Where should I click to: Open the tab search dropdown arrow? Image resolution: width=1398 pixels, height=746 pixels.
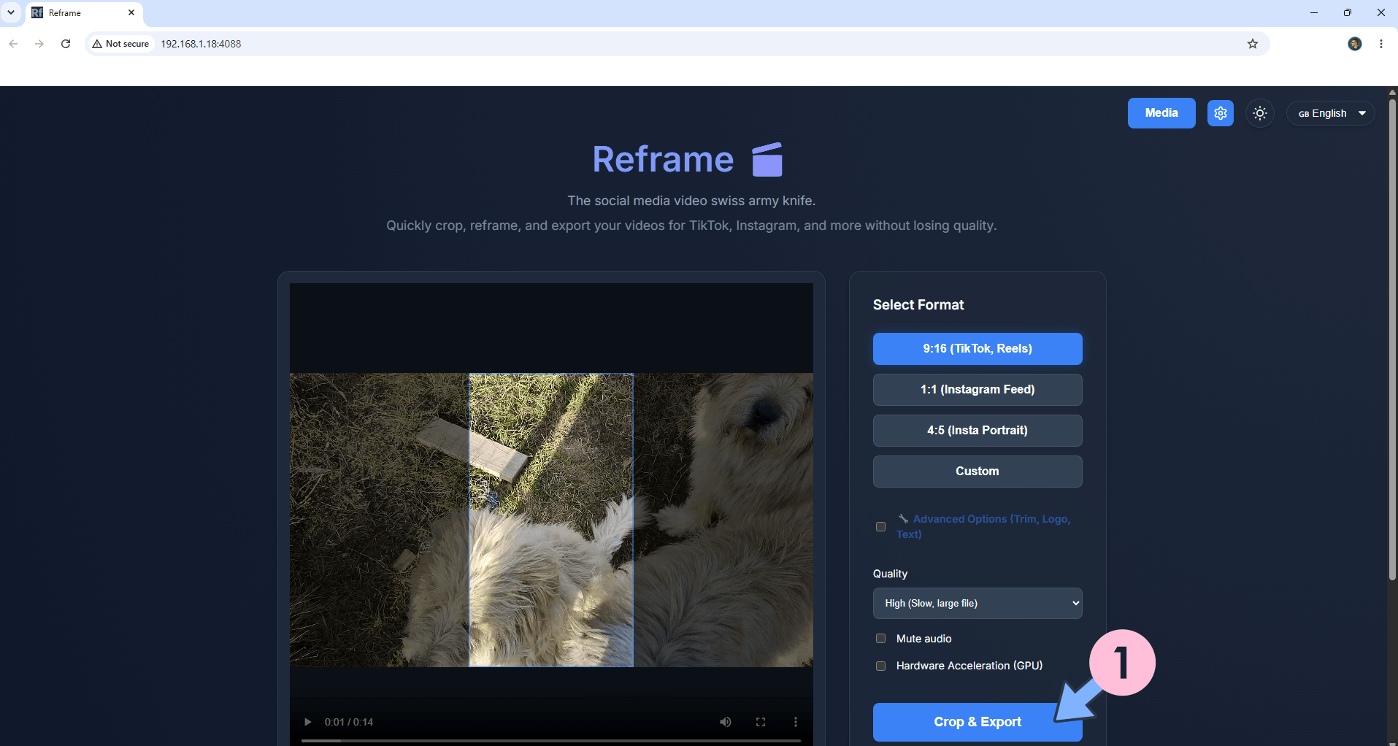coord(11,12)
